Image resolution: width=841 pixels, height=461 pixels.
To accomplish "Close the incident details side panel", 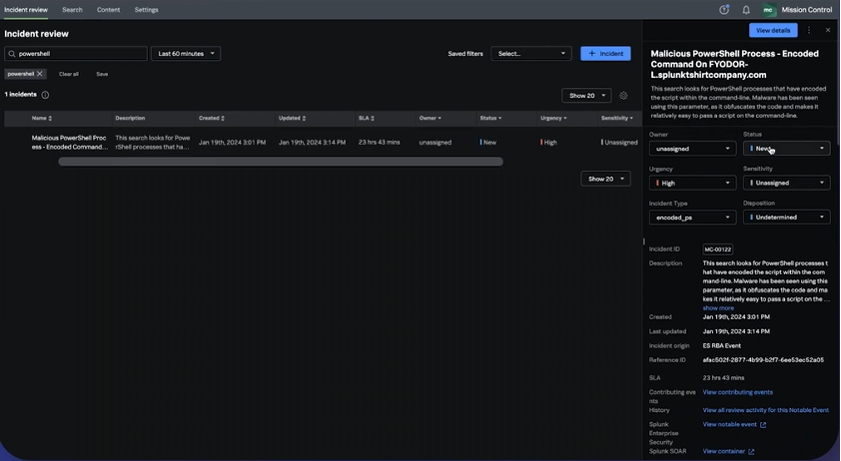I will (828, 31).
